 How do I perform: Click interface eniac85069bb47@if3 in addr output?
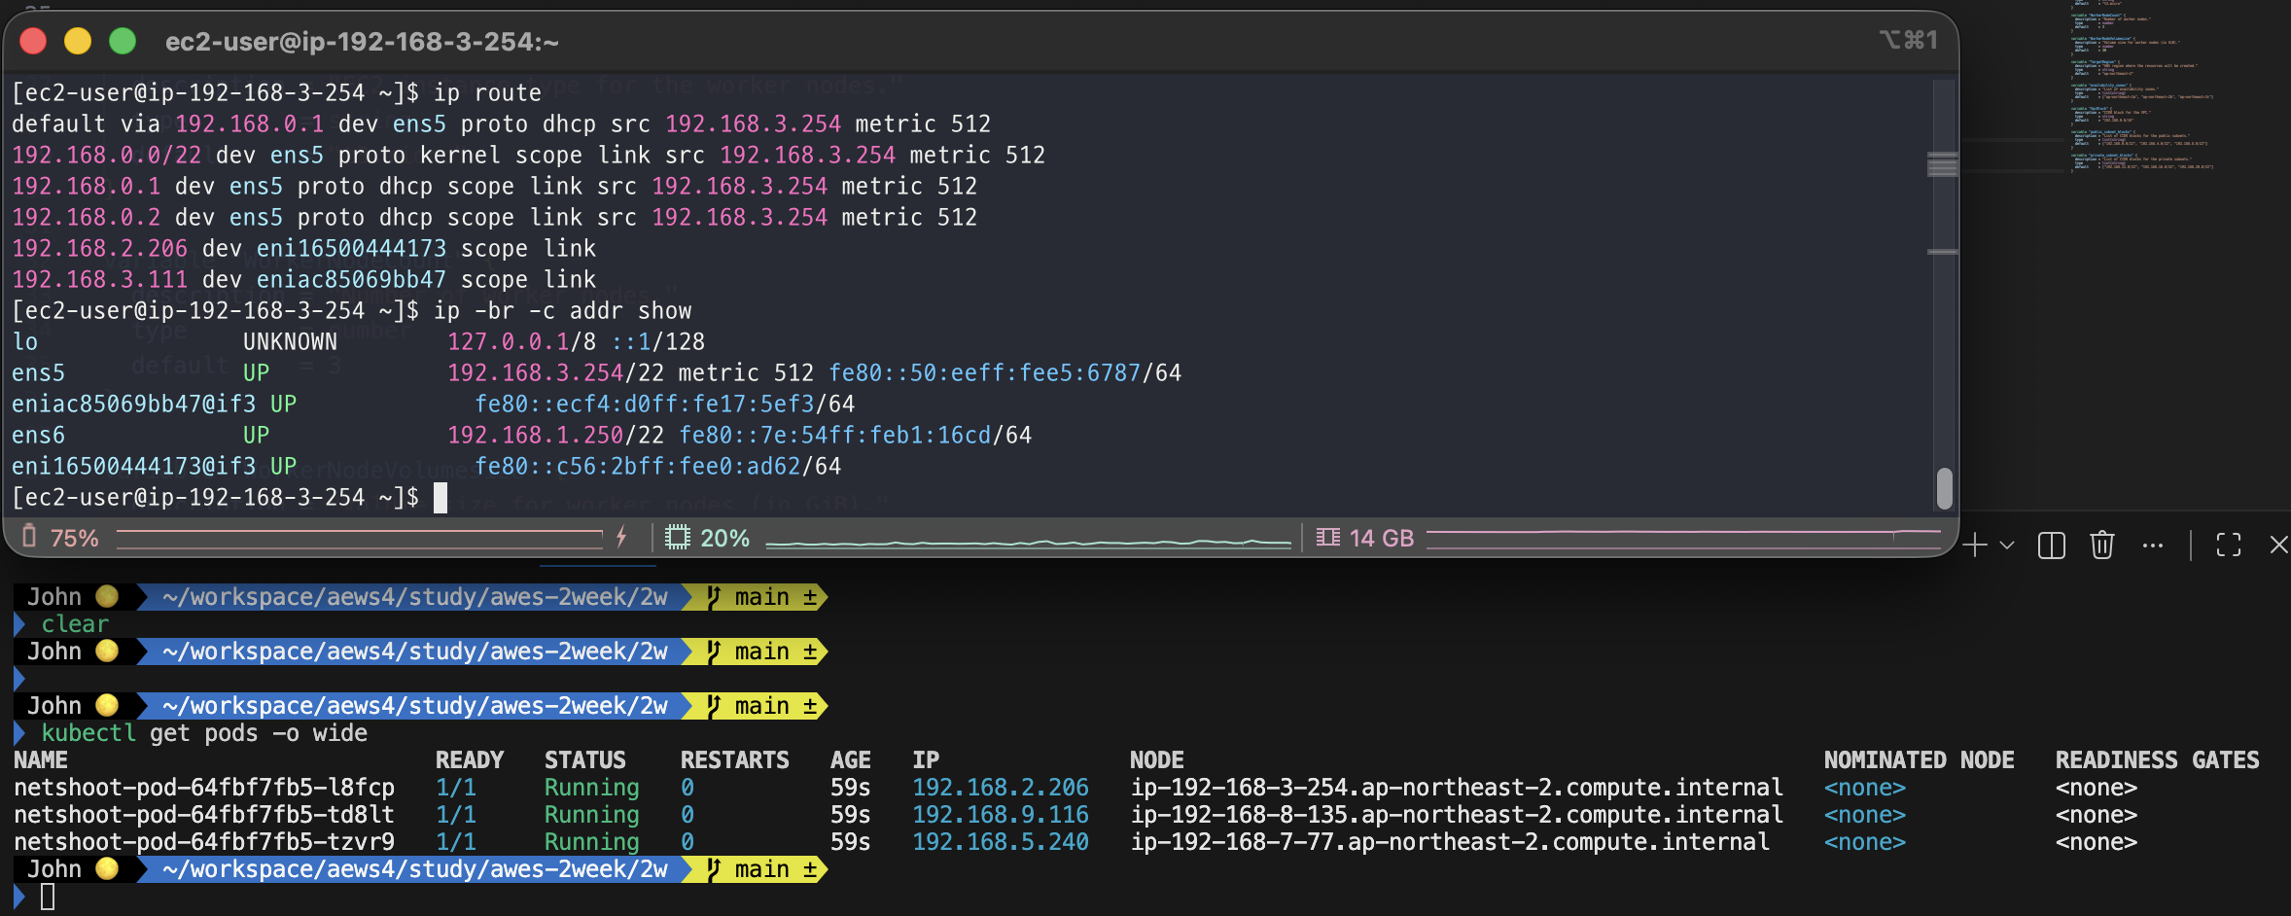(134, 405)
